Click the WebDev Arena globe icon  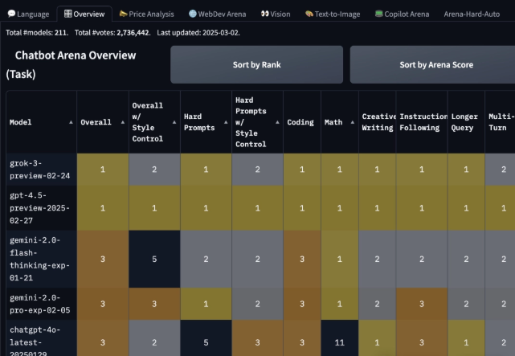193,14
